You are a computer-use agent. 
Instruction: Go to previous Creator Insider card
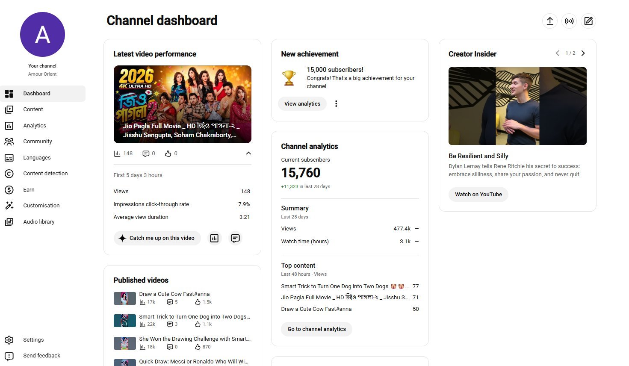click(x=557, y=53)
